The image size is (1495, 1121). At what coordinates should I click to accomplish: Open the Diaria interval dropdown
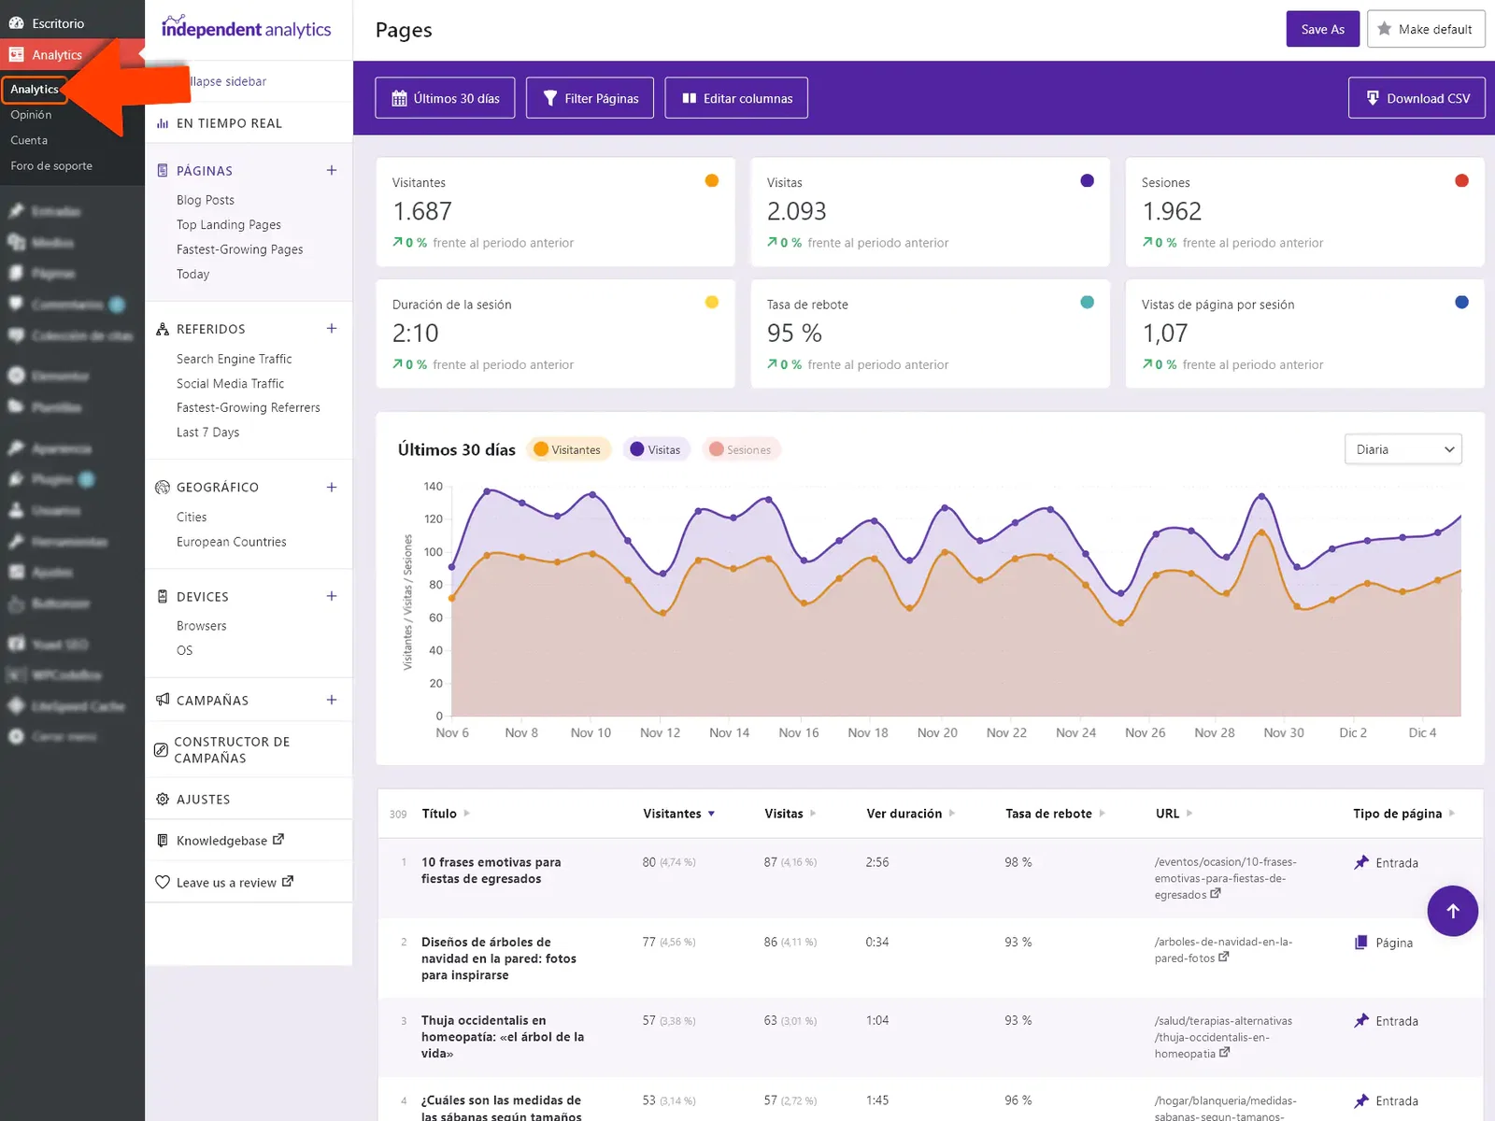click(1402, 449)
